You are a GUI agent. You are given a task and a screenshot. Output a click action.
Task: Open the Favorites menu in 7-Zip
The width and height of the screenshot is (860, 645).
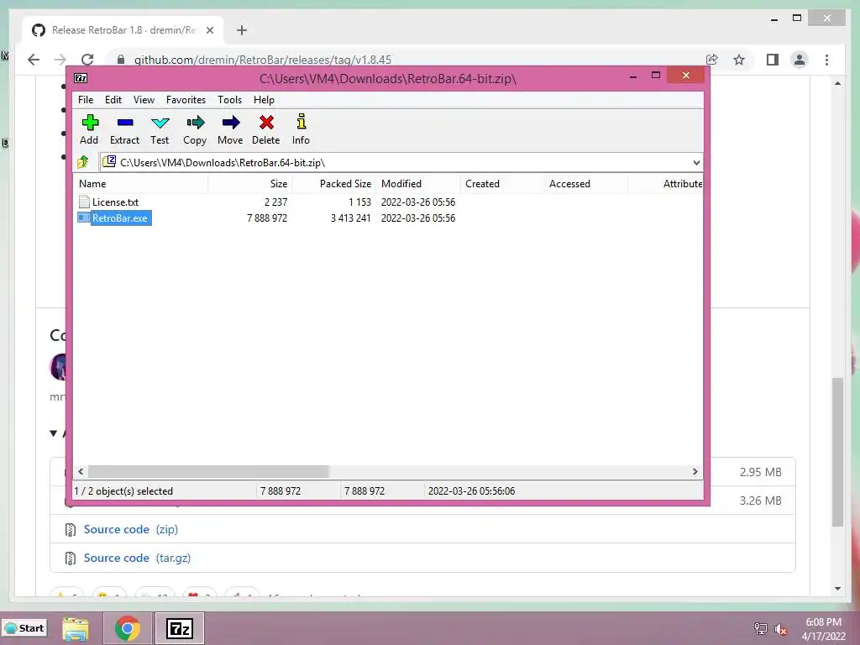pos(186,100)
